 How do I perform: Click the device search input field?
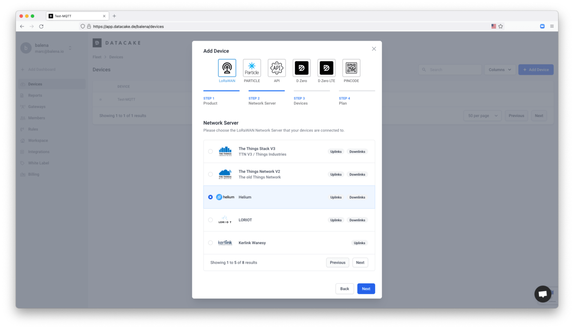450,69
